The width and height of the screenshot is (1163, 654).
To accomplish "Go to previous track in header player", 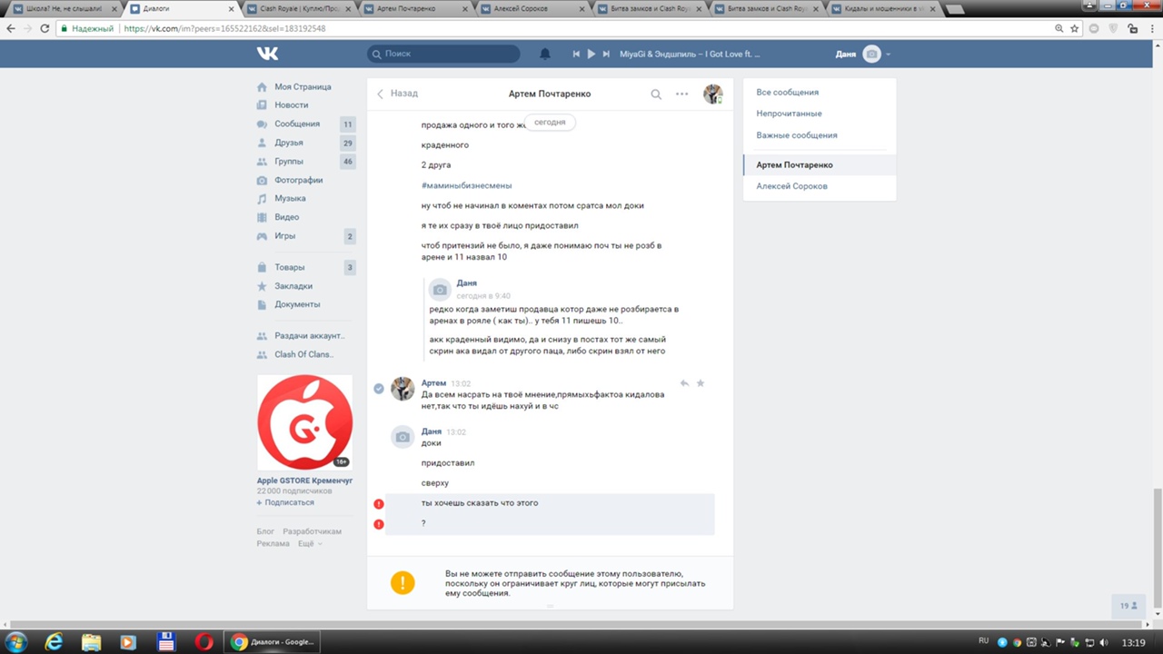I will coord(576,54).
